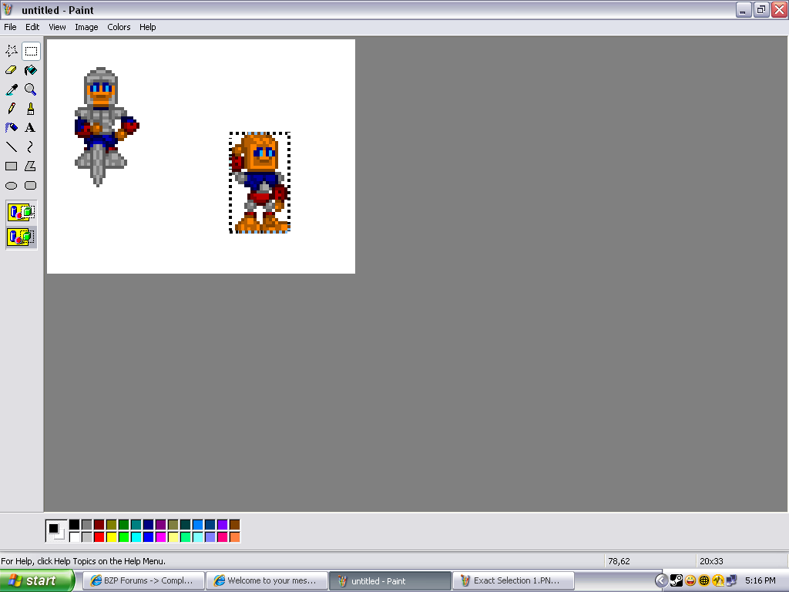Choose the lime green swatch
789x592 pixels.
click(x=124, y=537)
